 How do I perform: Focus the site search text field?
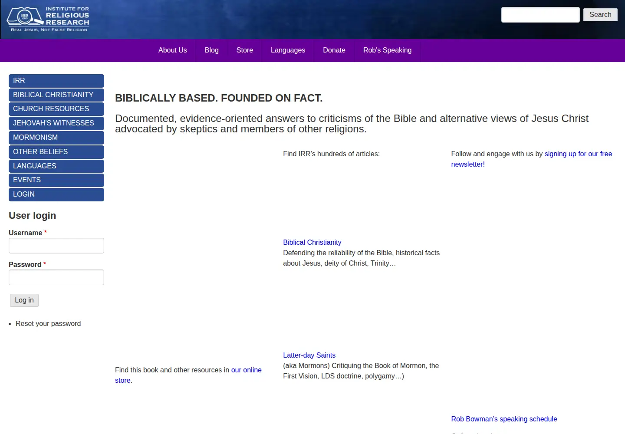(540, 15)
